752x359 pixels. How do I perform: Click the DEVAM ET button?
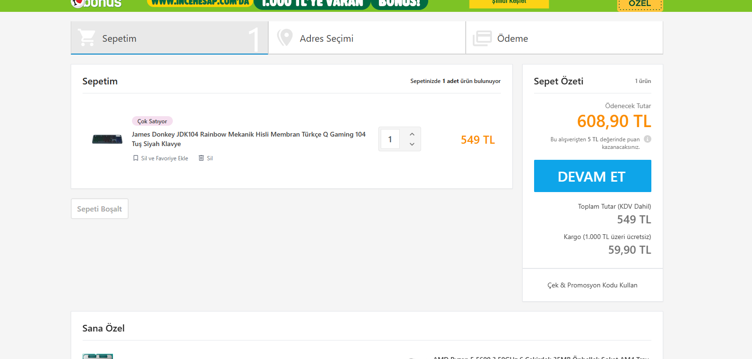tap(592, 176)
